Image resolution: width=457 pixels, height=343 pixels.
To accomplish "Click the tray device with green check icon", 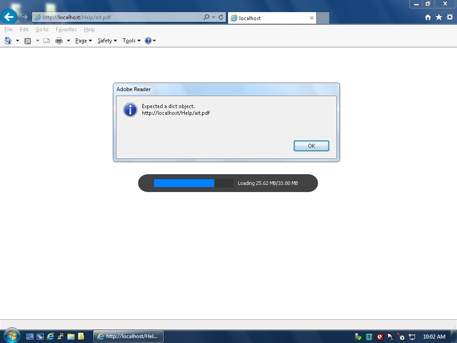I will (x=358, y=337).
